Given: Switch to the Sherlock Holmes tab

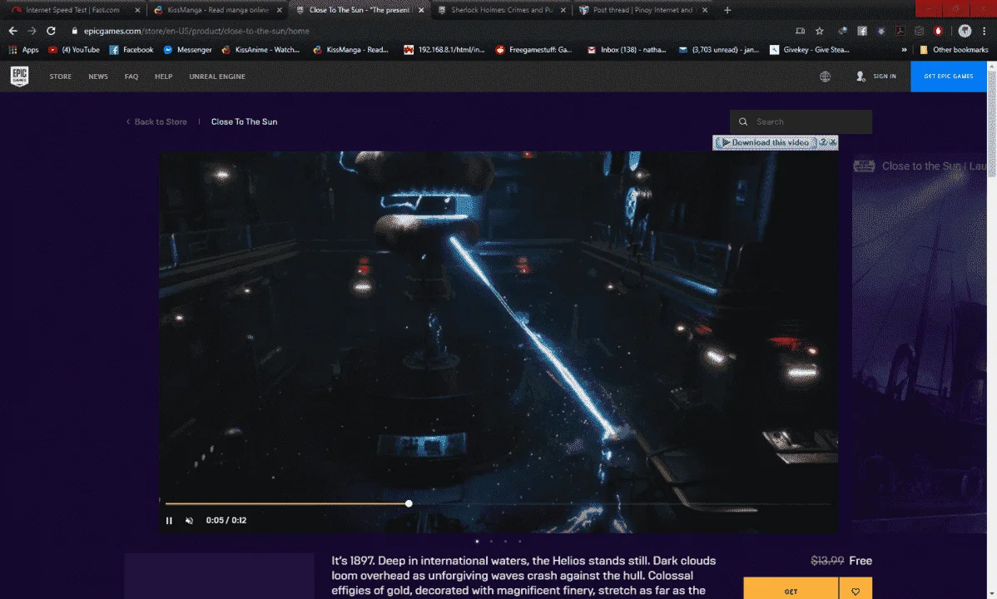Looking at the screenshot, I should pos(500,10).
